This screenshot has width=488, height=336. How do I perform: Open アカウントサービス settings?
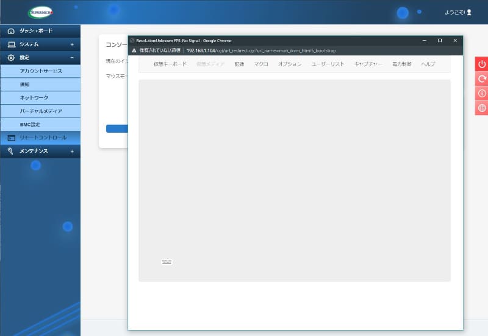pyautogui.click(x=40, y=71)
